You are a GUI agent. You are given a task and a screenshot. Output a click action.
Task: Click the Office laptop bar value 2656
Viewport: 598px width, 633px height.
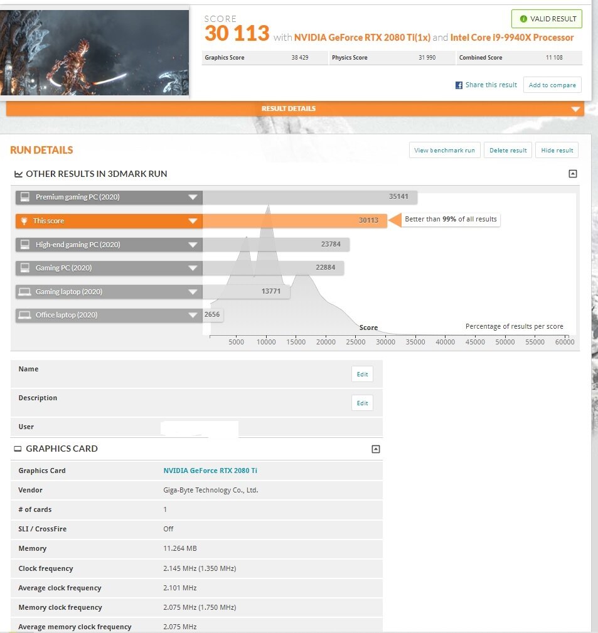point(212,314)
